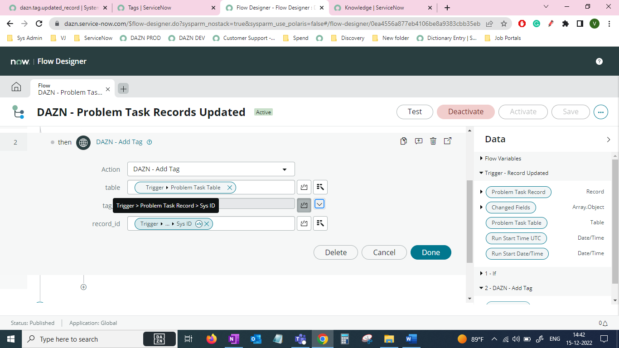Open data pill picker for table field
Screen dimensions: 619x348
[320, 187]
